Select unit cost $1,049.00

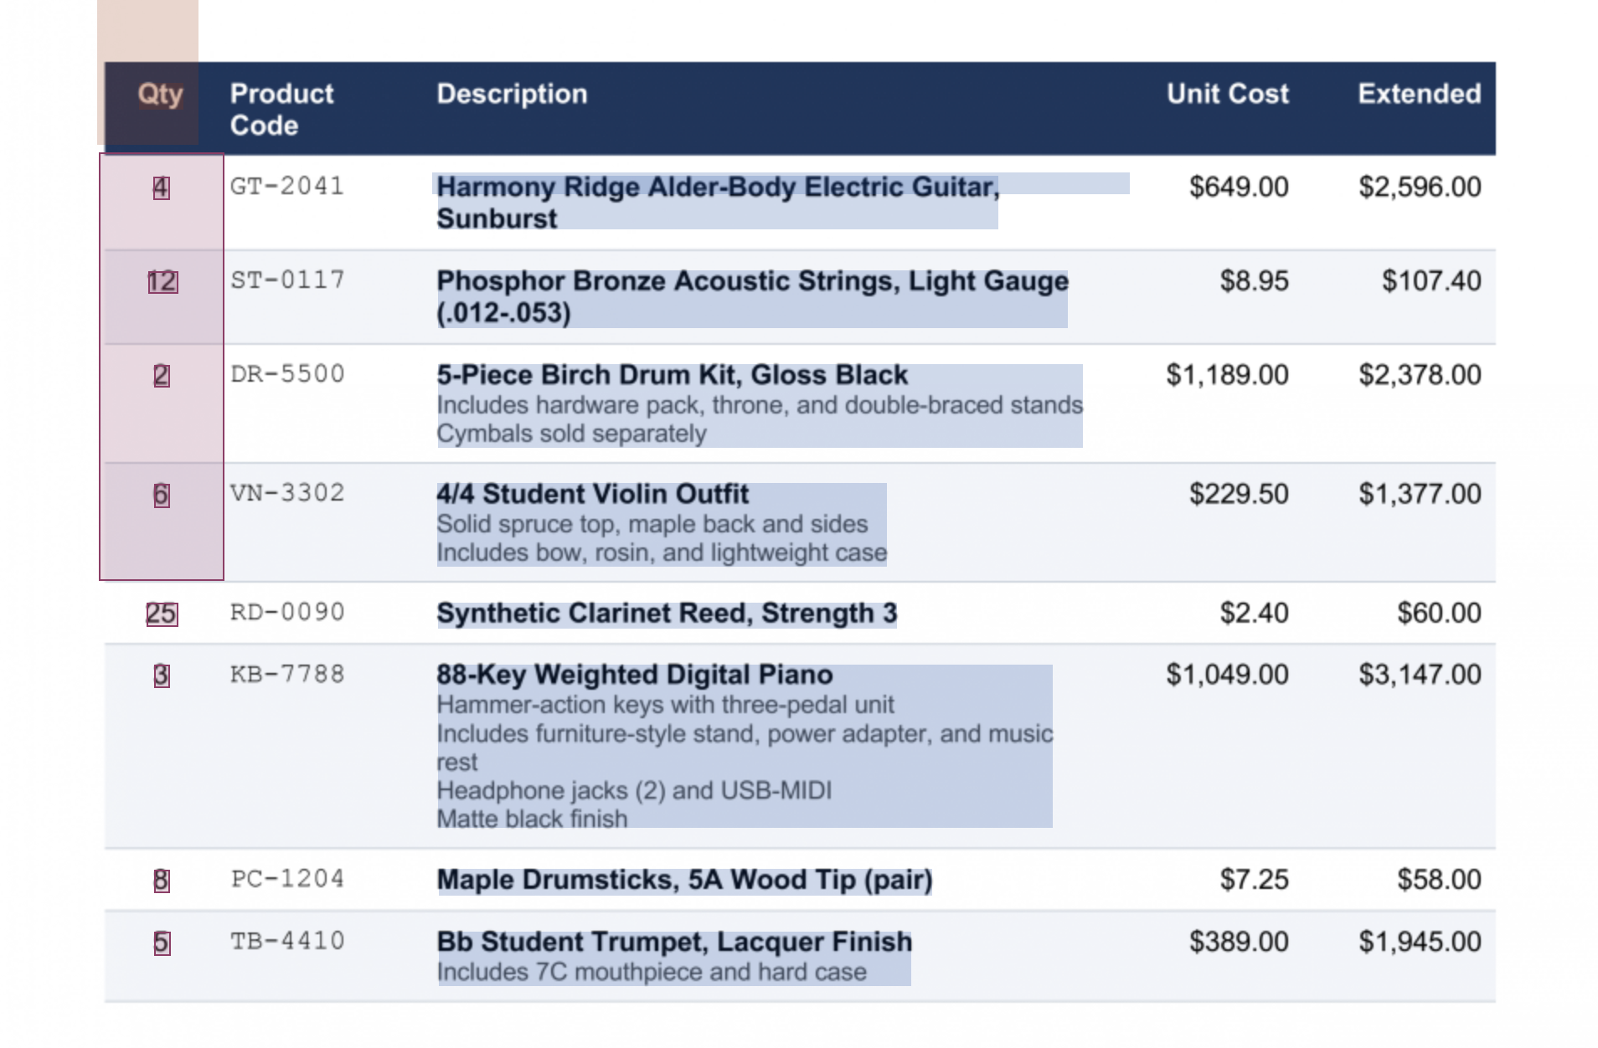1227,675
